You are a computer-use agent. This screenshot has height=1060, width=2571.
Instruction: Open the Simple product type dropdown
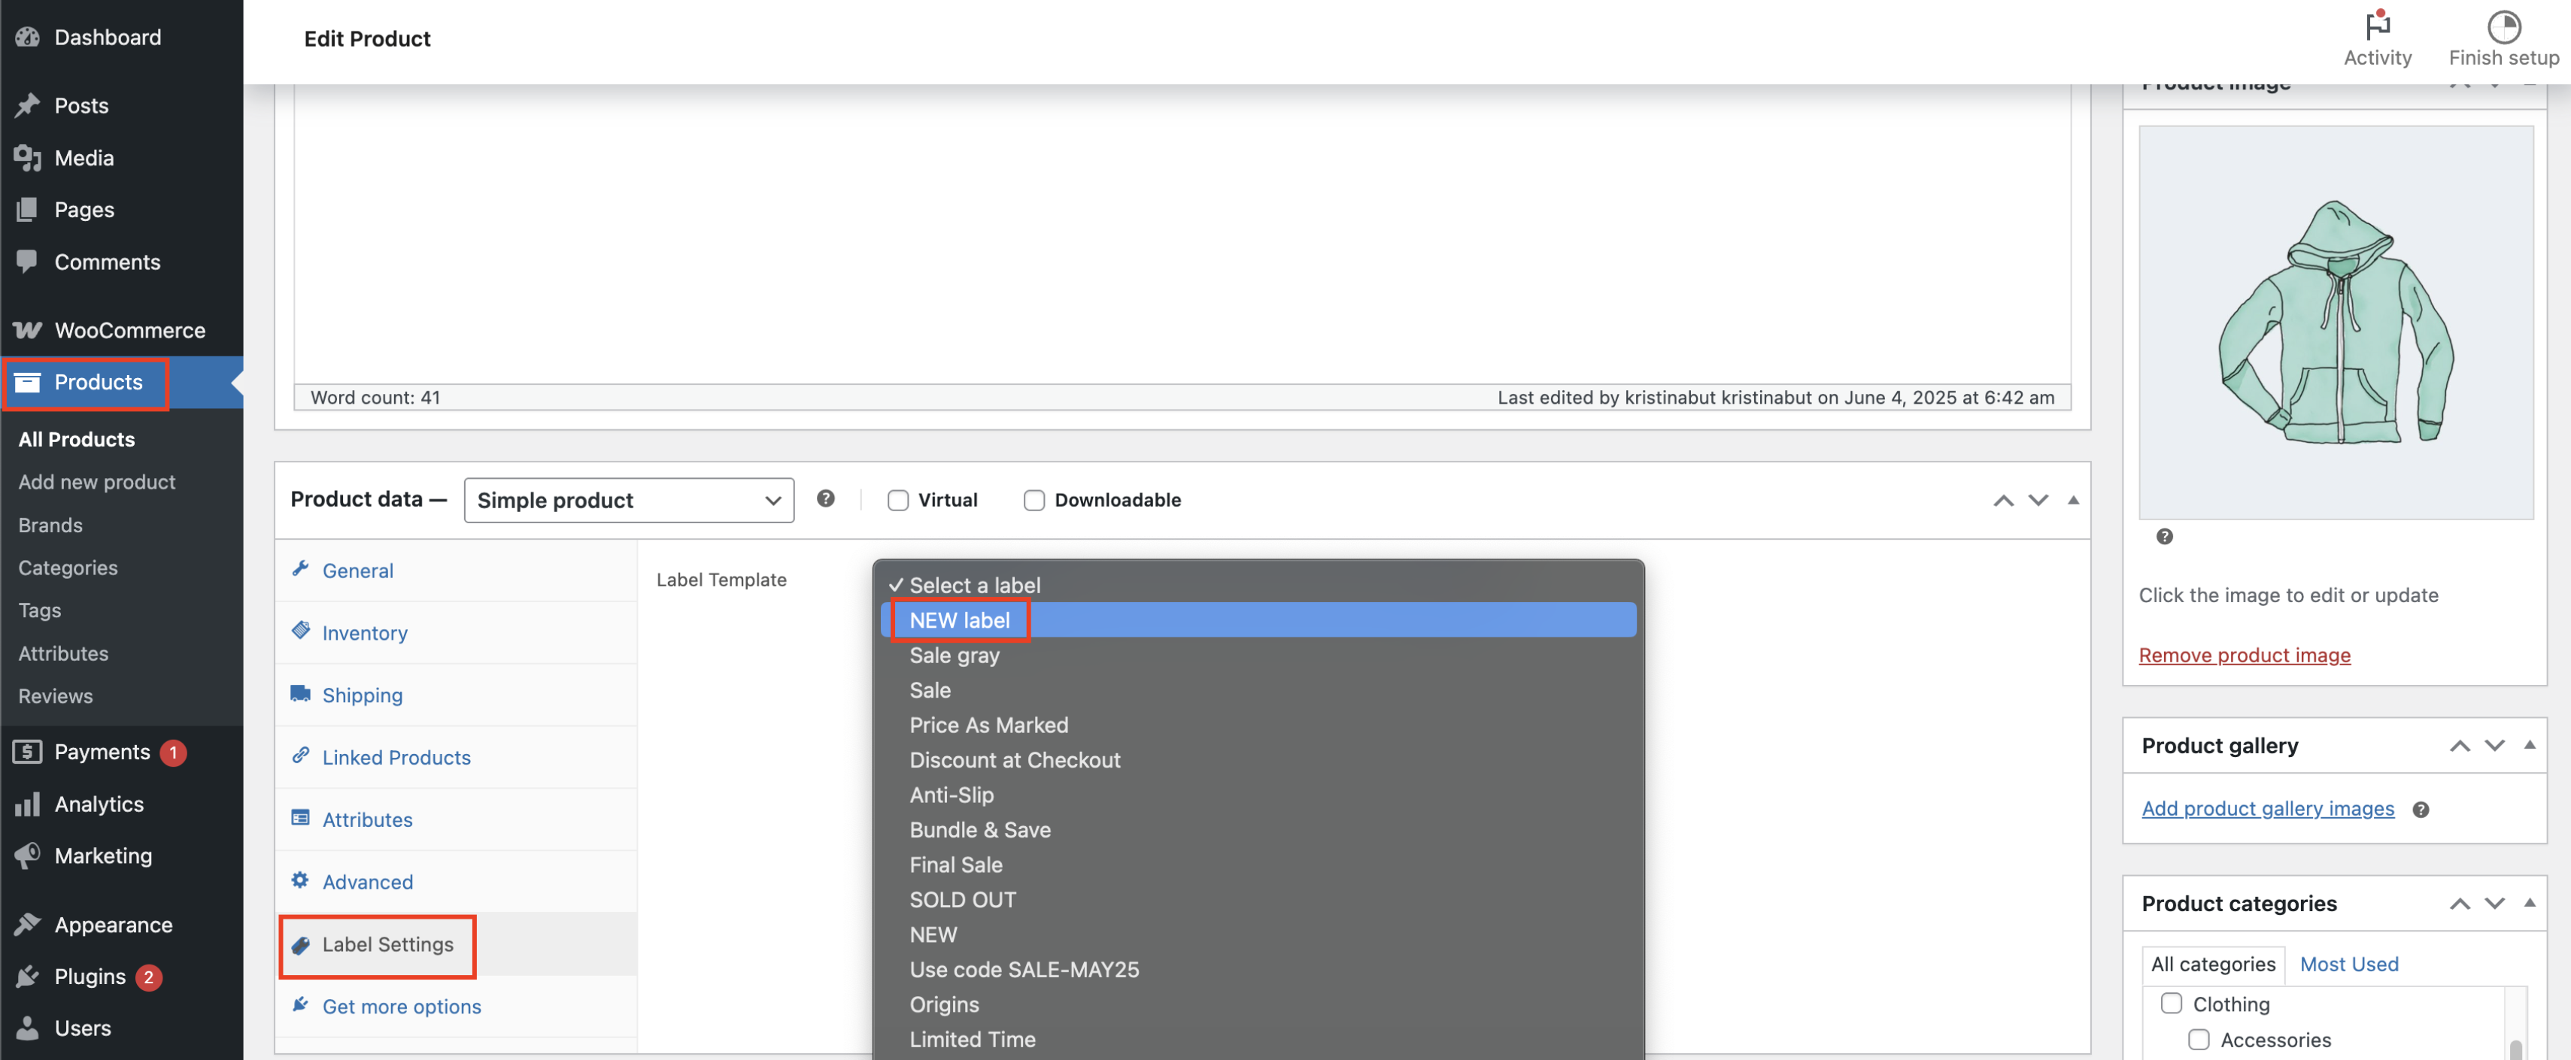coord(629,501)
